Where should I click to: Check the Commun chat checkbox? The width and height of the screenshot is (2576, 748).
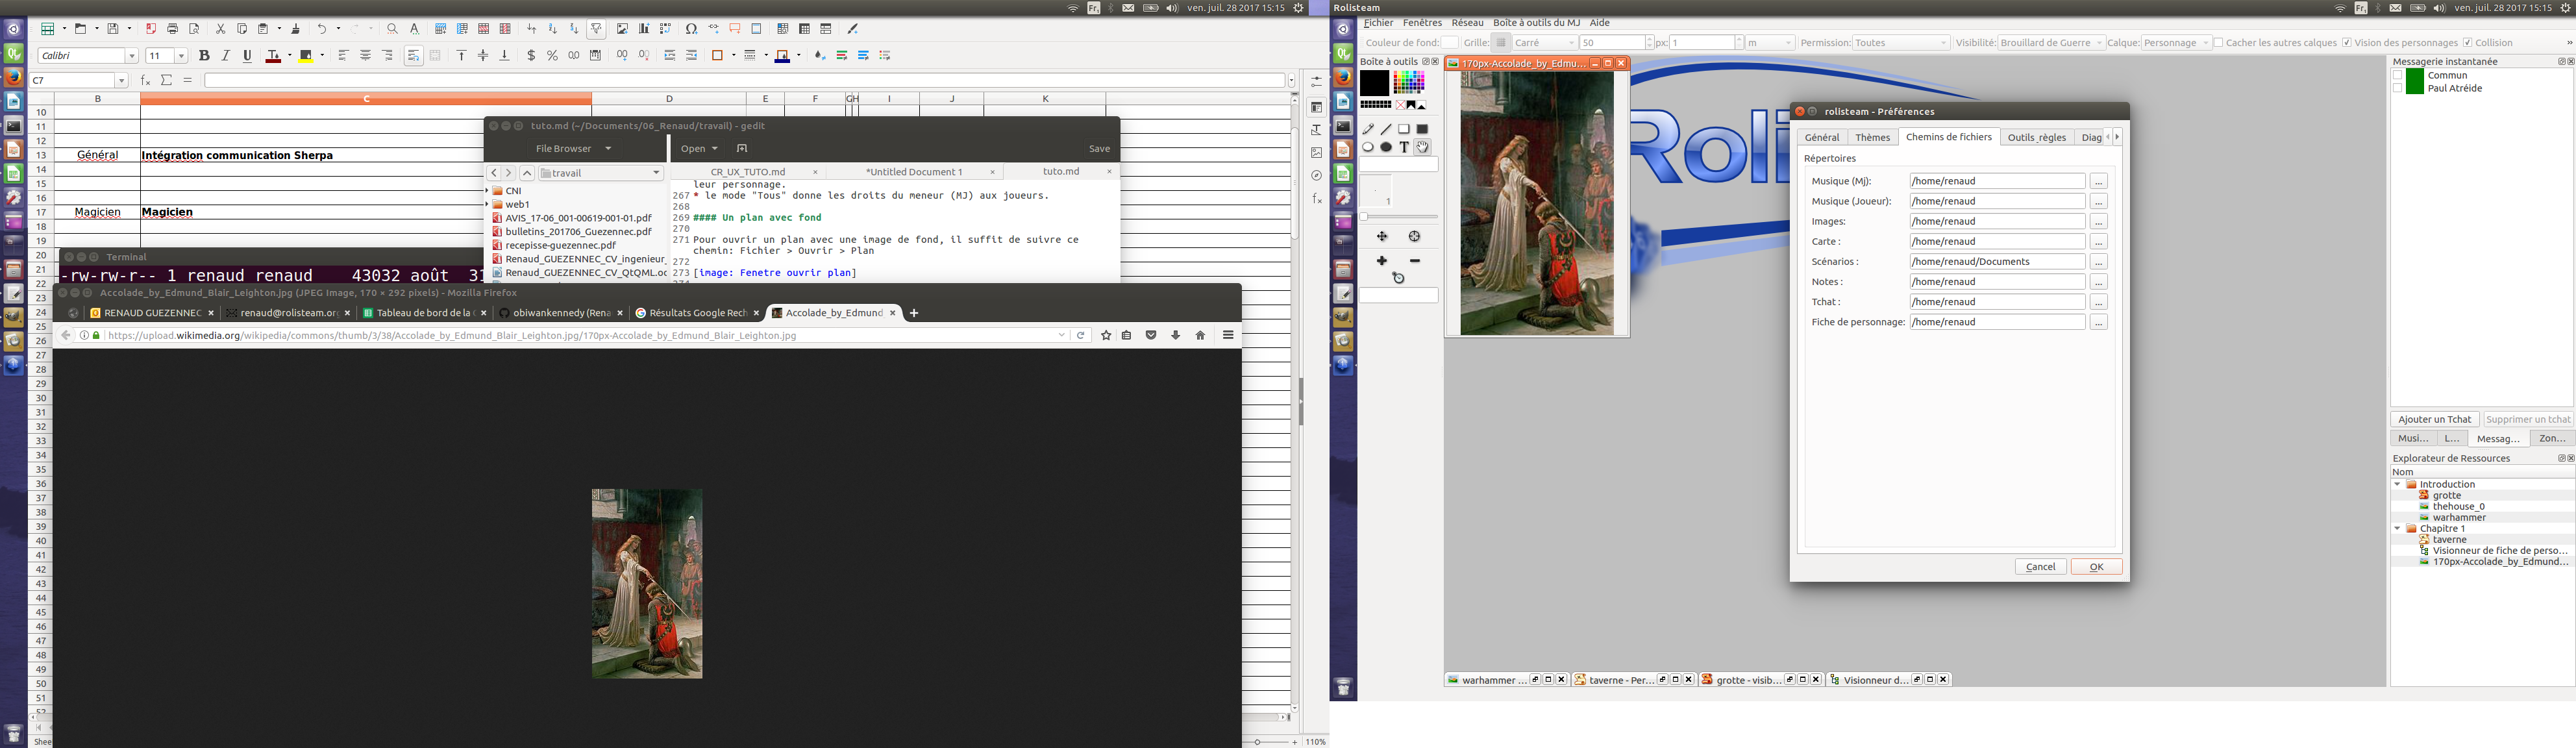pos(2398,75)
